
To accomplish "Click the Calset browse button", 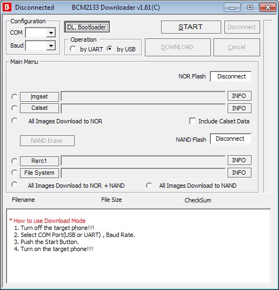I will pyautogui.click(x=39, y=108).
